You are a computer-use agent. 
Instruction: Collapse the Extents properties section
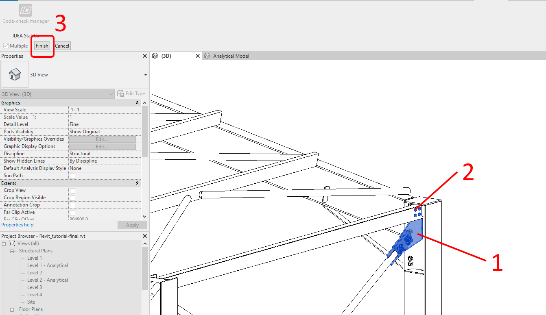[x=137, y=183]
